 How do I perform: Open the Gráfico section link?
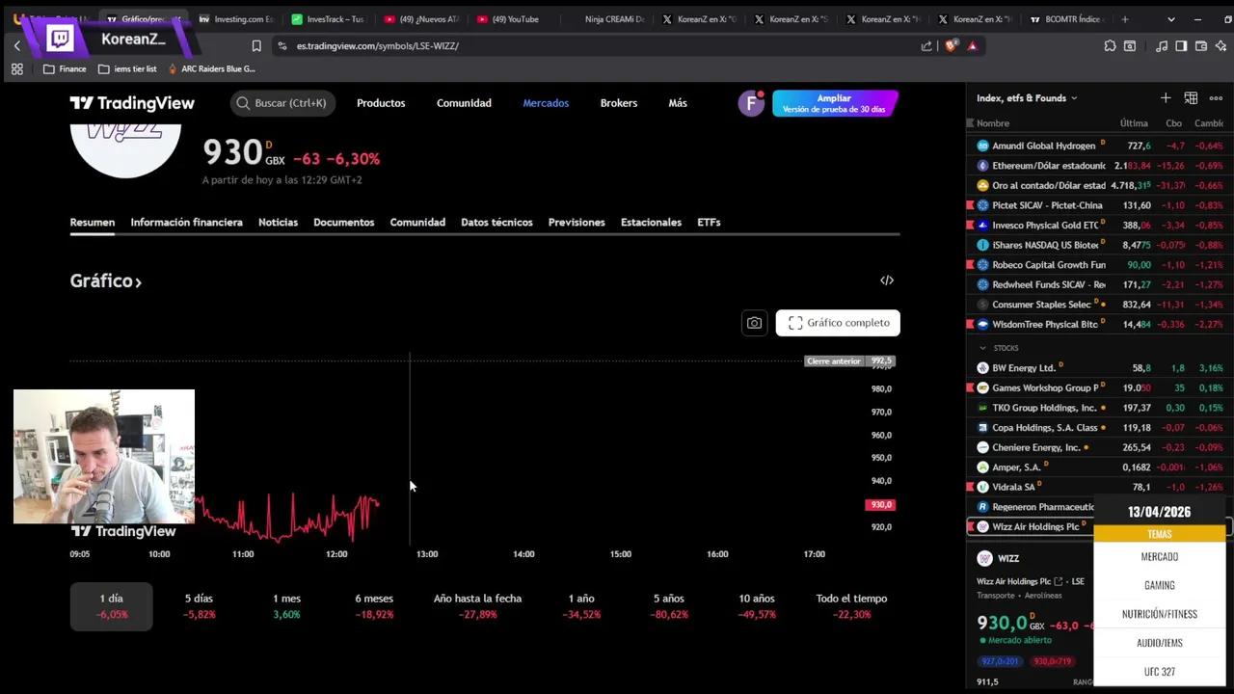click(x=106, y=281)
